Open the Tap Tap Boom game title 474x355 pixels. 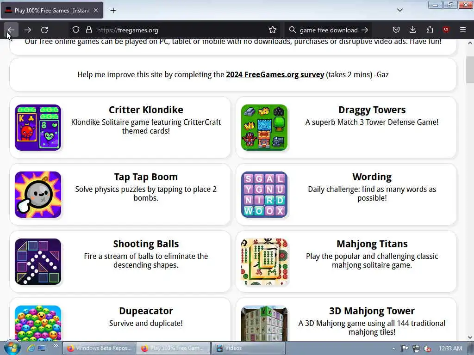click(x=146, y=177)
